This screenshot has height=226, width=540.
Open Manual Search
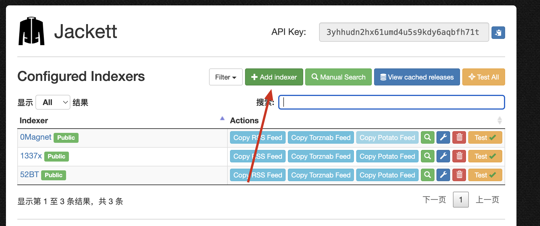[x=338, y=77]
